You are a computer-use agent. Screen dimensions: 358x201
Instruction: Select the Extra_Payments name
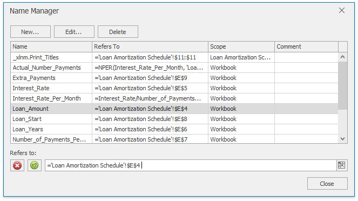tap(34, 78)
